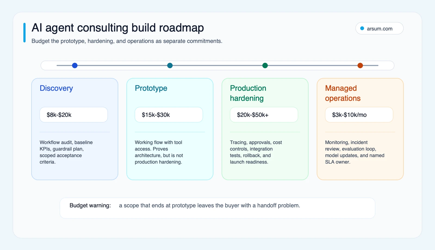
Task: Click the AI agent consulting build roadmap title
Action: pos(118,28)
